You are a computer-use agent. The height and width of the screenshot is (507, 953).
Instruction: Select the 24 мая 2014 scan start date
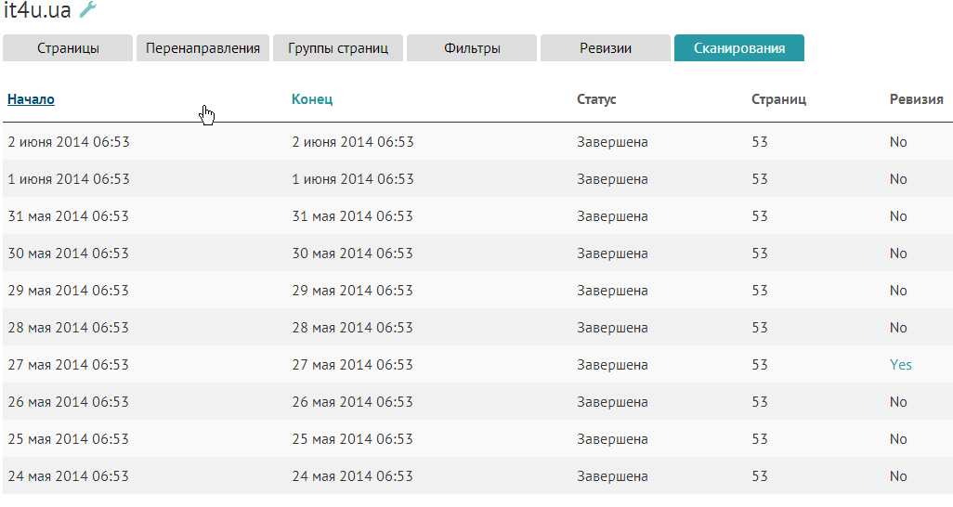68,476
